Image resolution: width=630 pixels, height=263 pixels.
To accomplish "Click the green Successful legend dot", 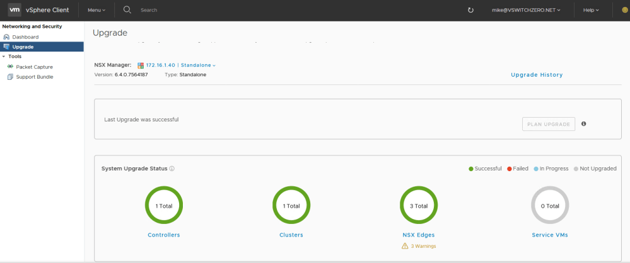I will 471,169.
